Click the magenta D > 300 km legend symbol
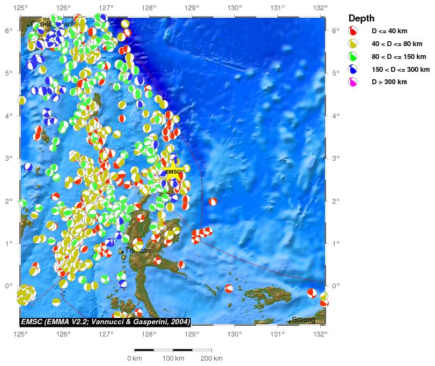The image size is (435, 366). point(353,82)
